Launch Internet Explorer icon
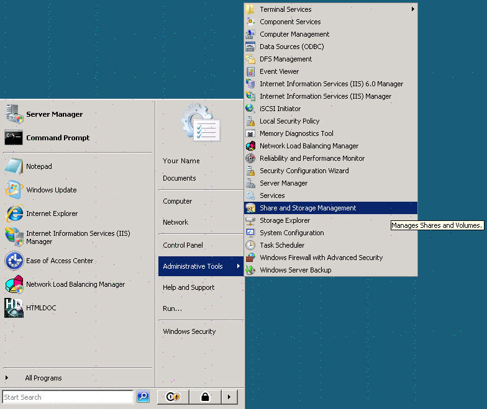Screen dimensions: 487x409 14,213
